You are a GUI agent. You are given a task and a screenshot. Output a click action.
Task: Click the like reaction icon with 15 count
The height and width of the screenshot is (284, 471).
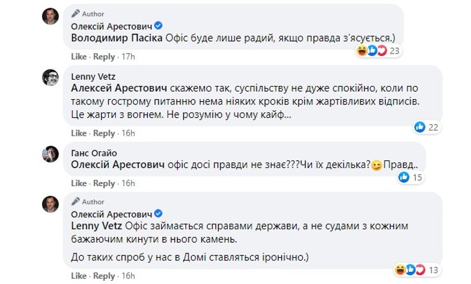tap(404, 178)
